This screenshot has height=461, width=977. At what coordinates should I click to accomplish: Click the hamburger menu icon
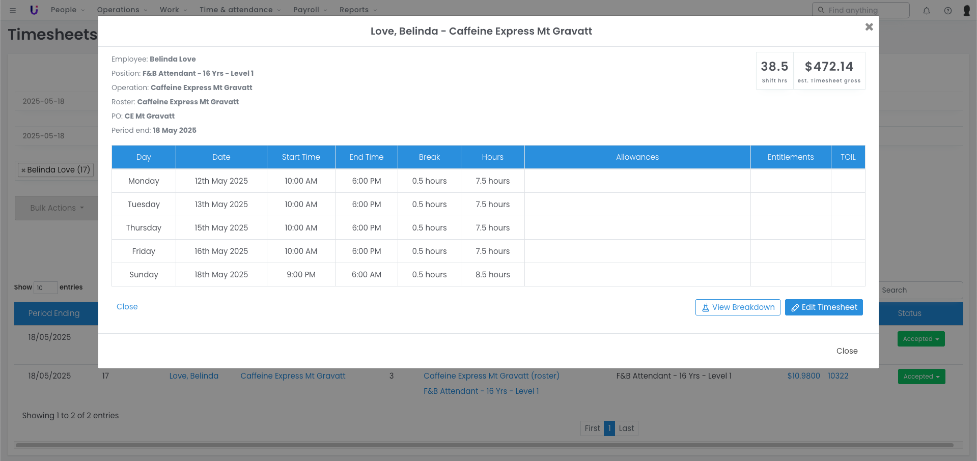13,10
